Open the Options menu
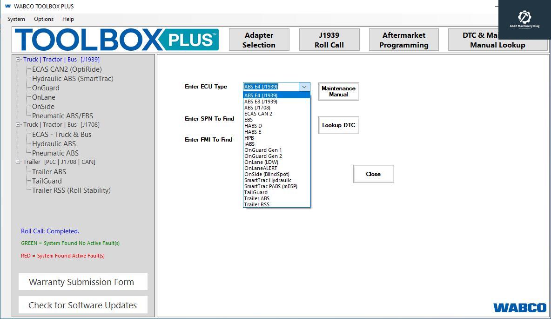Image resolution: width=551 pixels, height=319 pixels. click(x=43, y=19)
